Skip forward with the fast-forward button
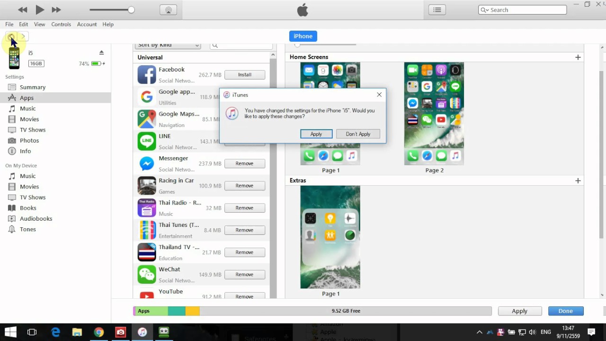The width and height of the screenshot is (606, 341). [56, 9]
